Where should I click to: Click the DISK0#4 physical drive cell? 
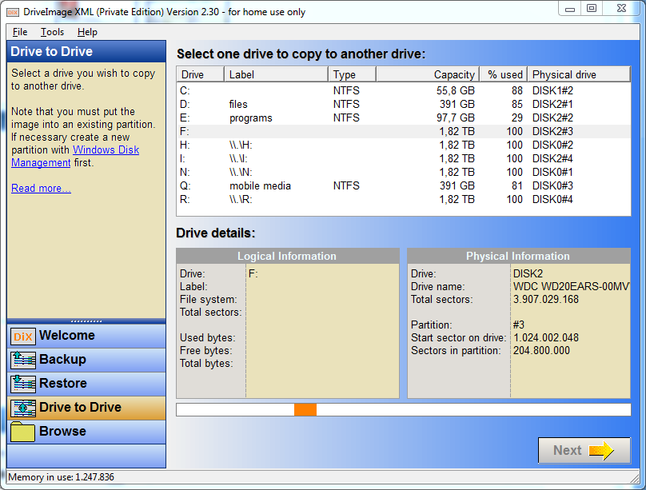552,199
